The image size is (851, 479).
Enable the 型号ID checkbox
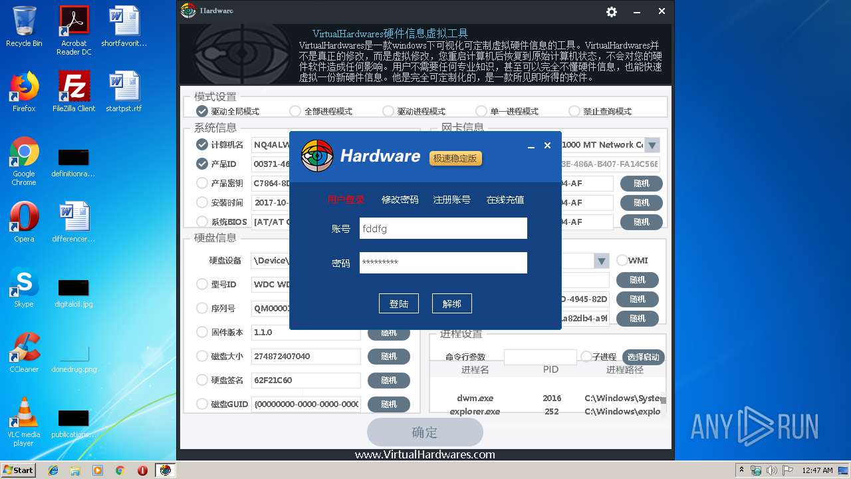click(x=202, y=284)
